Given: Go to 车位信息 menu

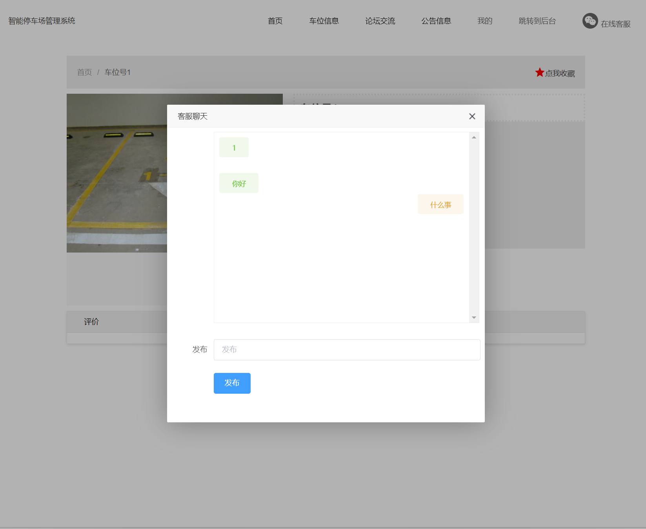Looking at the screenshot, I should pyautogui.click(x=324, y=21).
